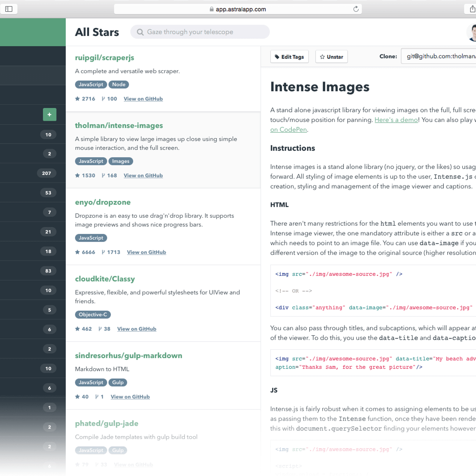View scraperjs on GitHub

[x=143, y=99]
